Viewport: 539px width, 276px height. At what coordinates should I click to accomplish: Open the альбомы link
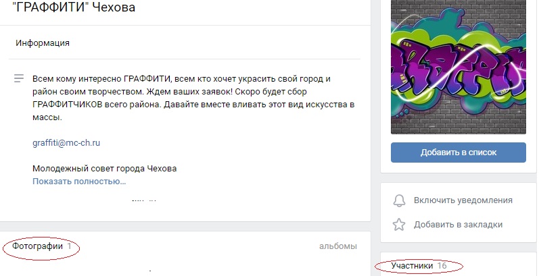338,246
